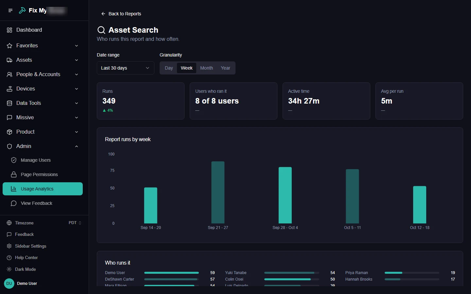The width and height of the screenshot is (471, 294).
Task: Set granularity to Week
Action: 187,68
